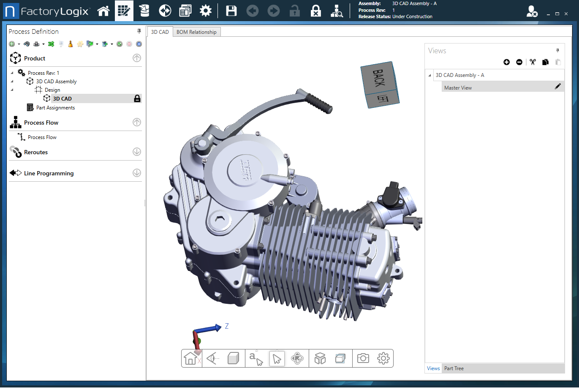Open the FactoryLogix home screen
Screen dimensions: 579x390
103,11
